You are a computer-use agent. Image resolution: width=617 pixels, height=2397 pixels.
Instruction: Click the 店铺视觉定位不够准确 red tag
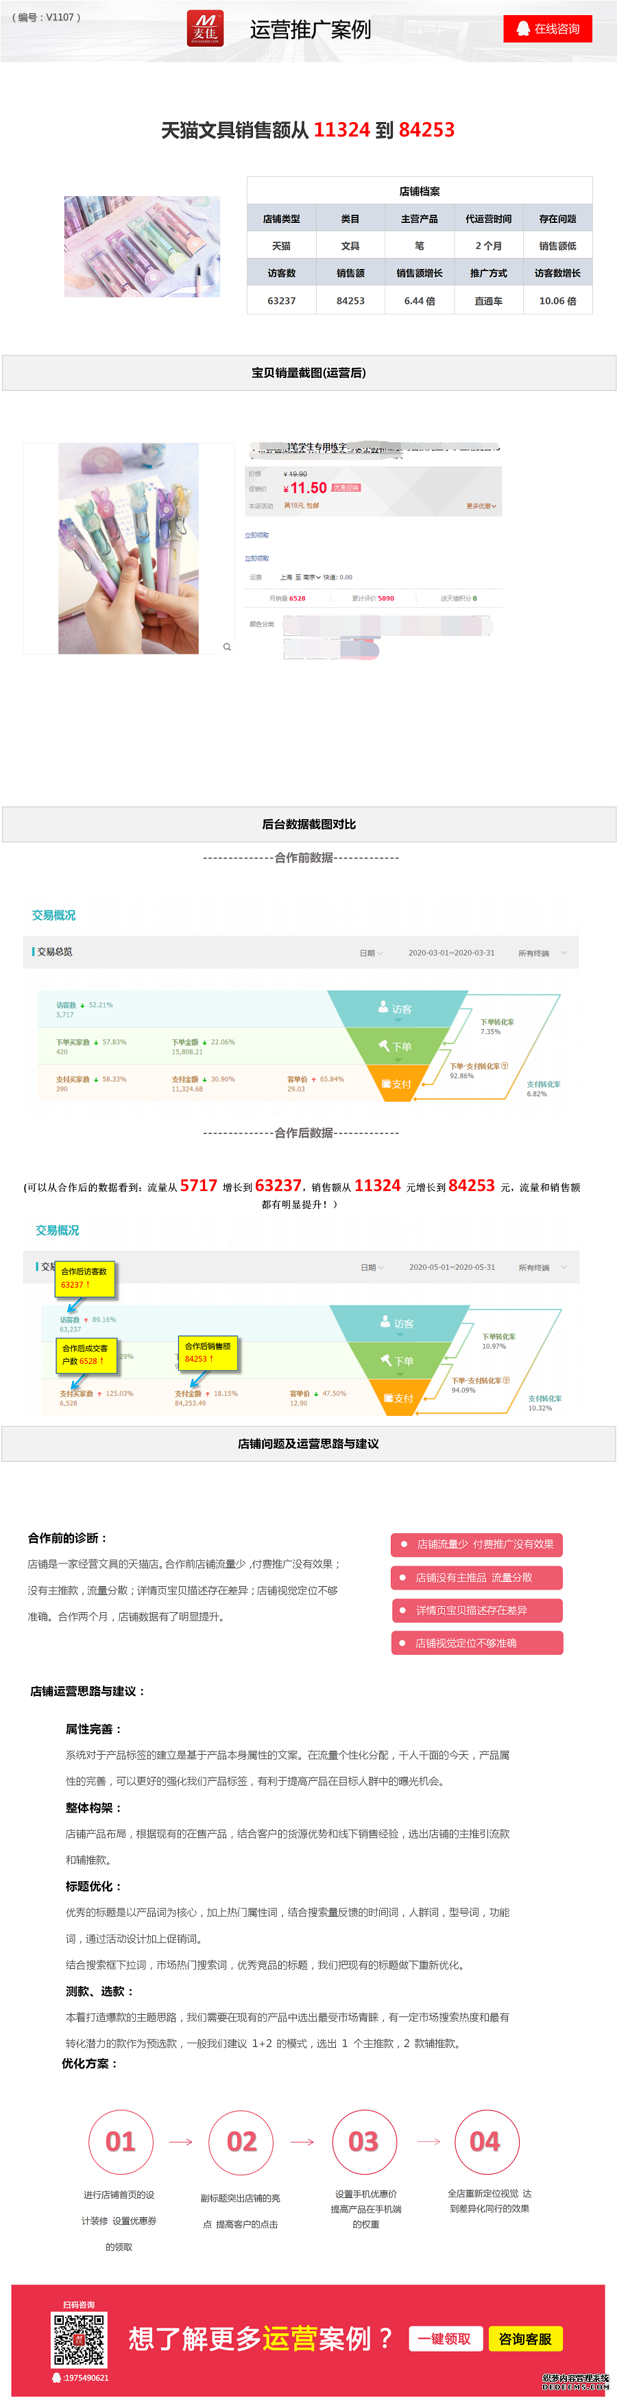point(476,1643)
